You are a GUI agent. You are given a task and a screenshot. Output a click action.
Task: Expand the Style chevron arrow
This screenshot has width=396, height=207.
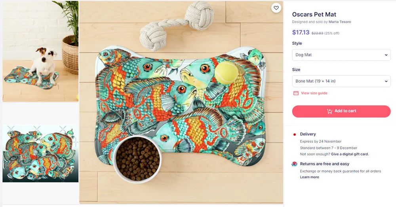point(386,55)
